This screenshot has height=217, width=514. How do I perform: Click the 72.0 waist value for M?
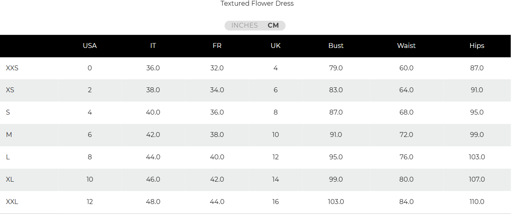click(x=406, y=135)
